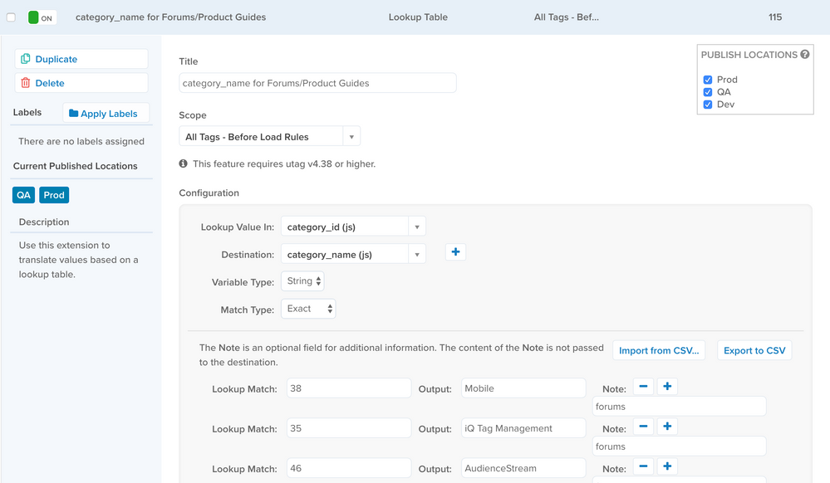Click the Title input field

(317, 83)
